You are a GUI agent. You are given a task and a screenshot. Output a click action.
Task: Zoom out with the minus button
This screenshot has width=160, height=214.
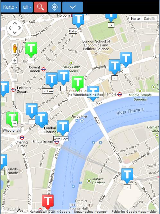15,123
